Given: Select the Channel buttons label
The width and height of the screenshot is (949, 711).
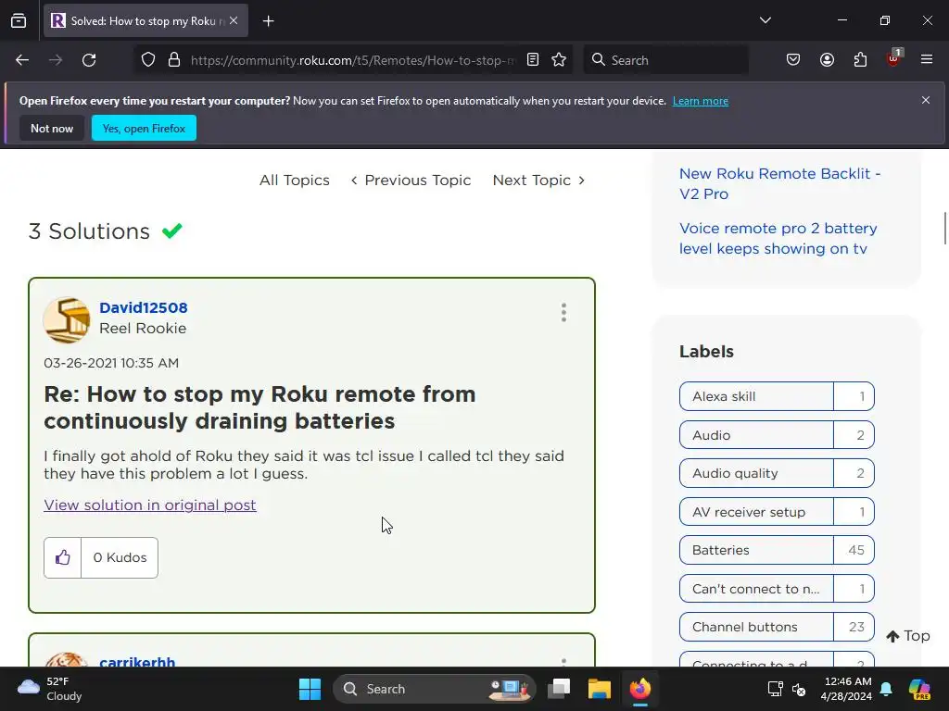Looking at the screenshot, I should pyautogui.click(x=777, y=627).
